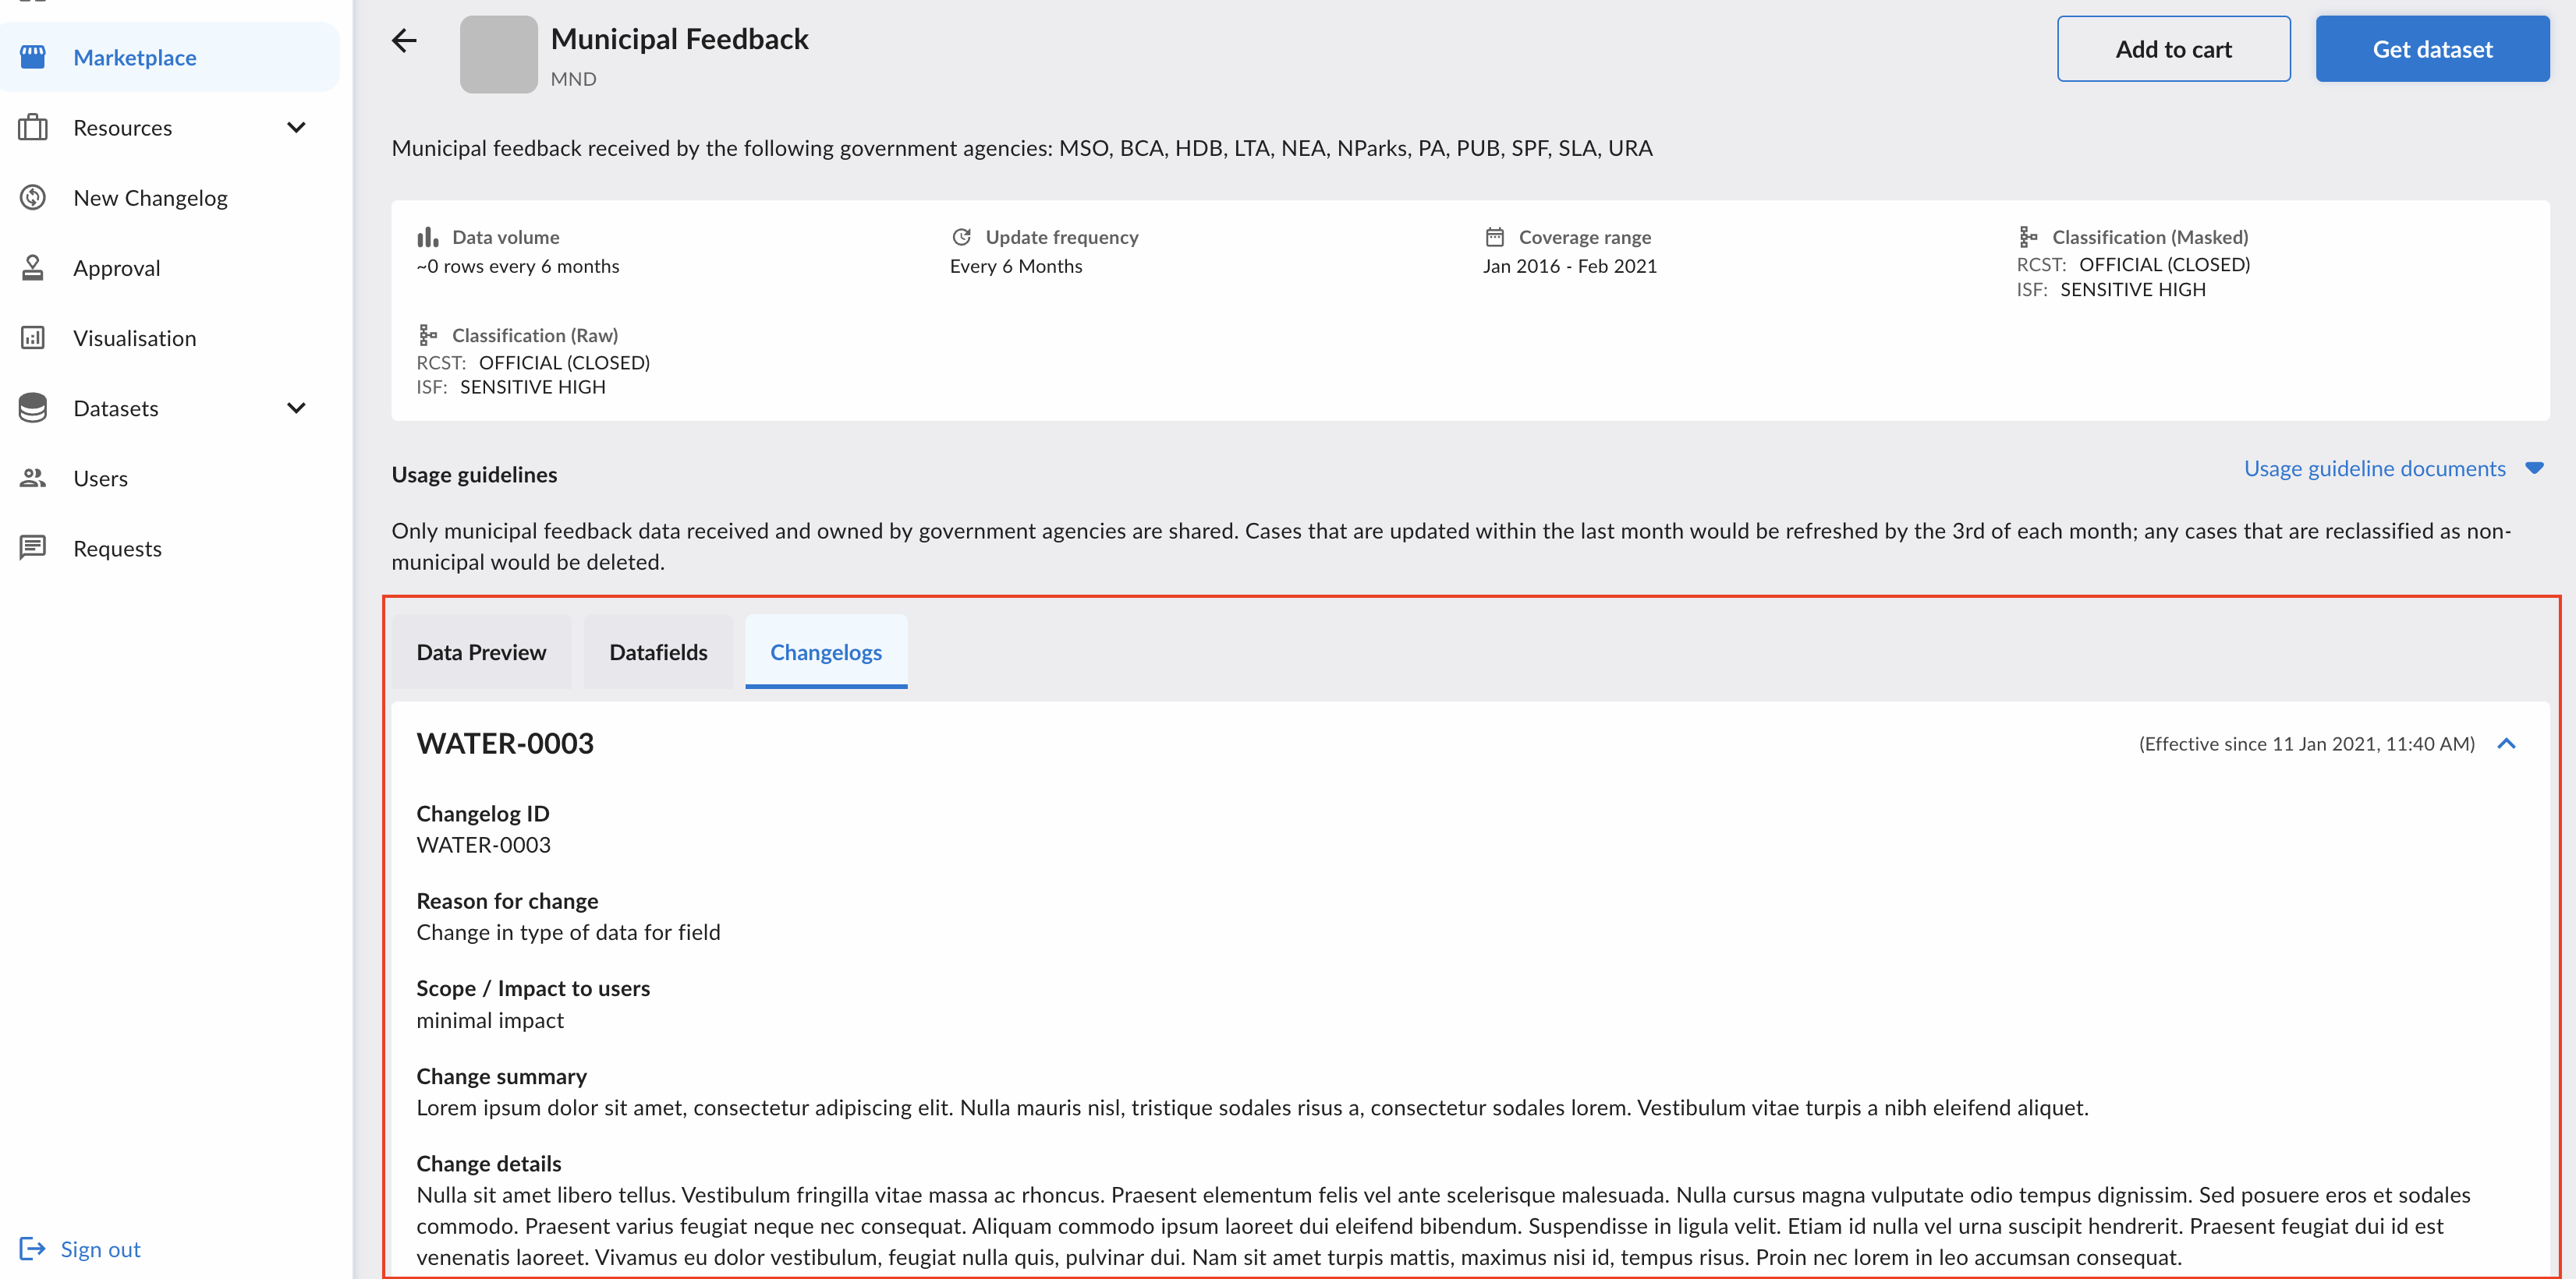Click the Sign out arrow icon
The image size is (2576, 1279).
coord(32,1248)
